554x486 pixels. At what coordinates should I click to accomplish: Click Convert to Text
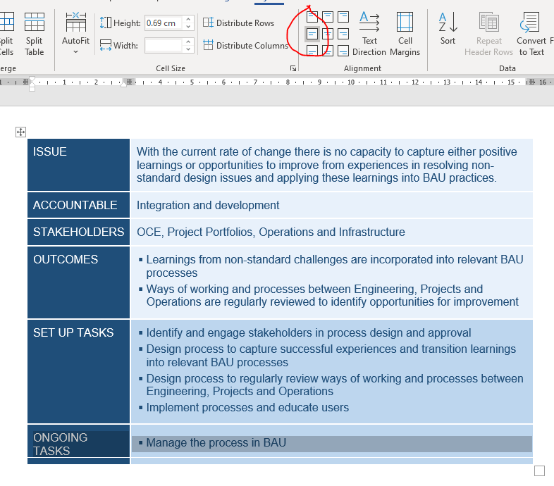(x=531, y=34)
